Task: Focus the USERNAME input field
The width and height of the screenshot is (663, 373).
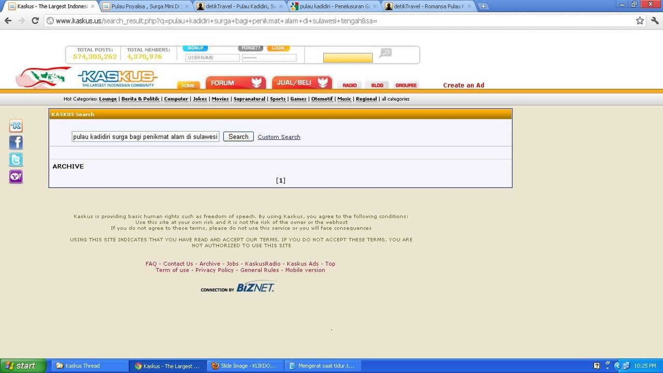Action: [212, 58]
